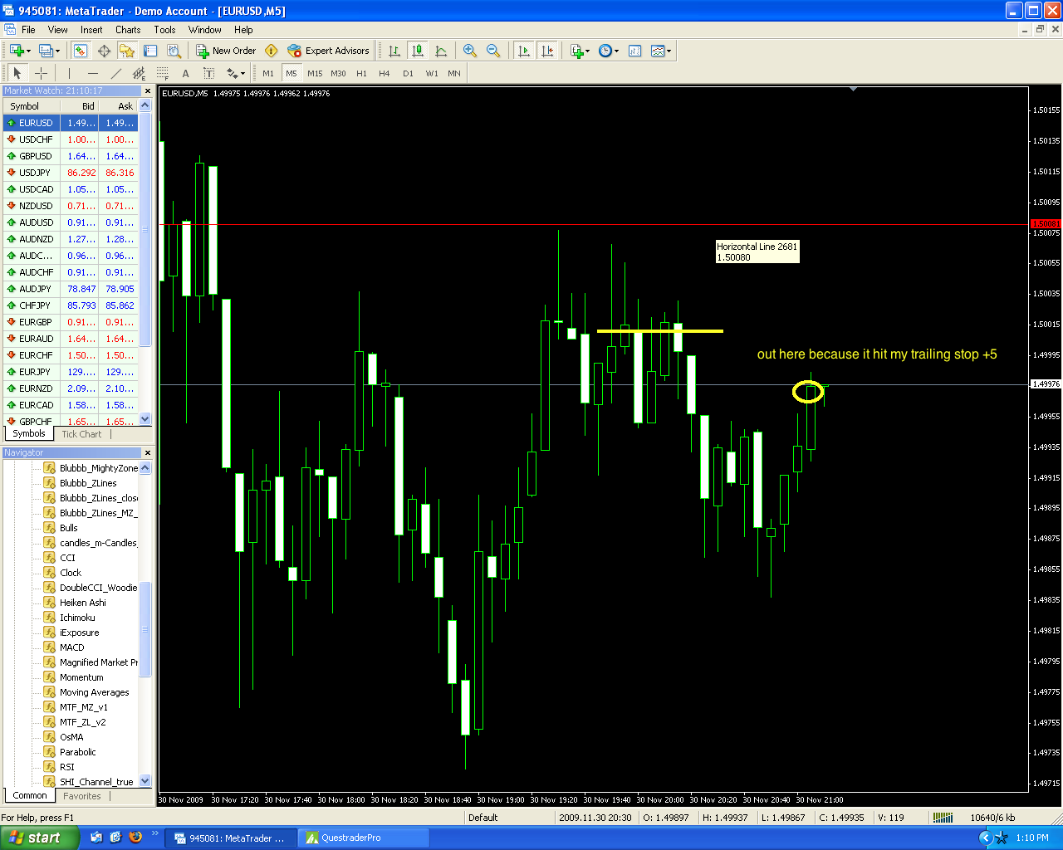Switch to the M1 timeframe
Screen dimensions: 1063x850
pyautogui.click(x=268, y=73)
